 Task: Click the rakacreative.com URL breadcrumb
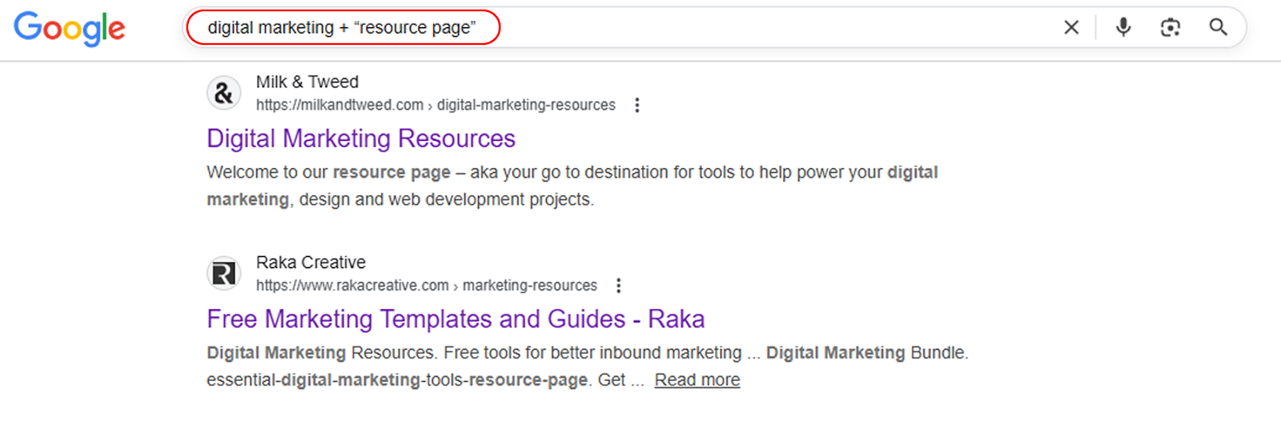(x=427, y=286)
